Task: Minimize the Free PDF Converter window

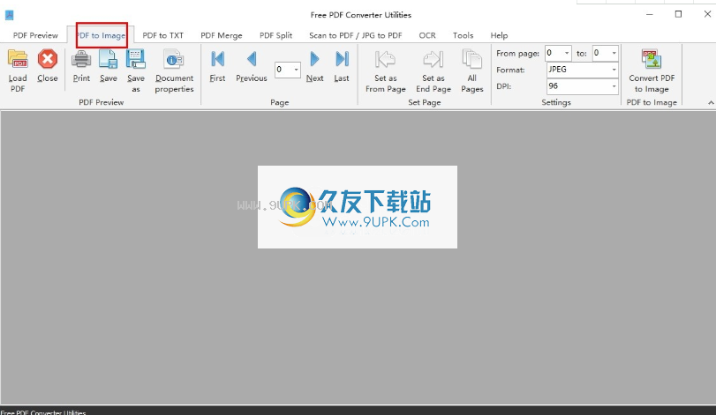Action: click(649, 15)
